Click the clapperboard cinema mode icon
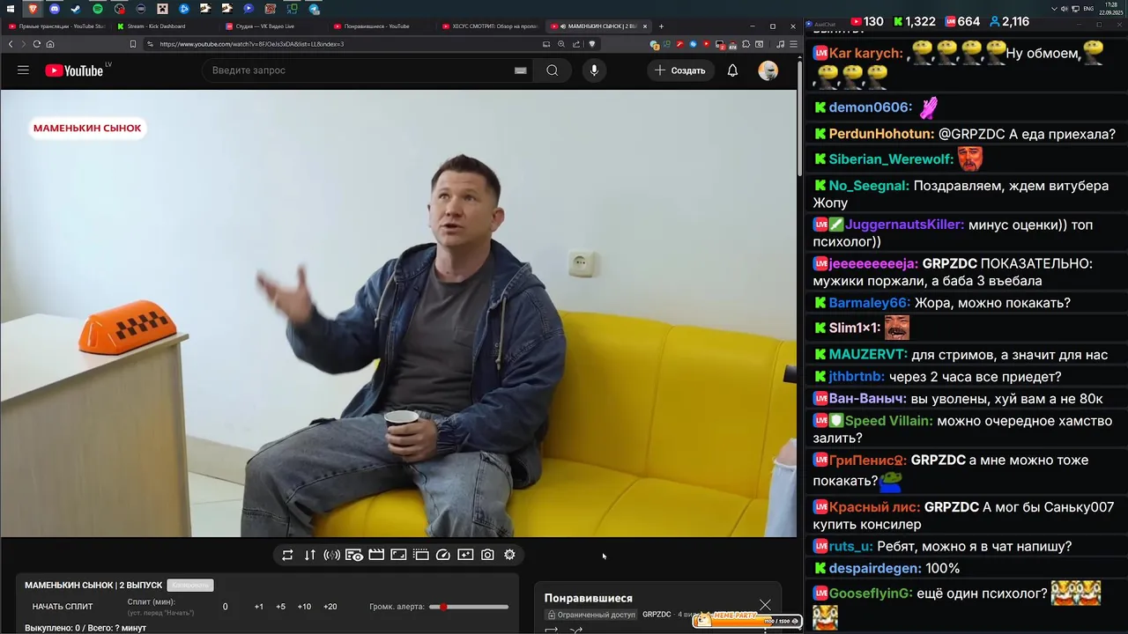Screen dimensions: 1128x634 (376, 555)
